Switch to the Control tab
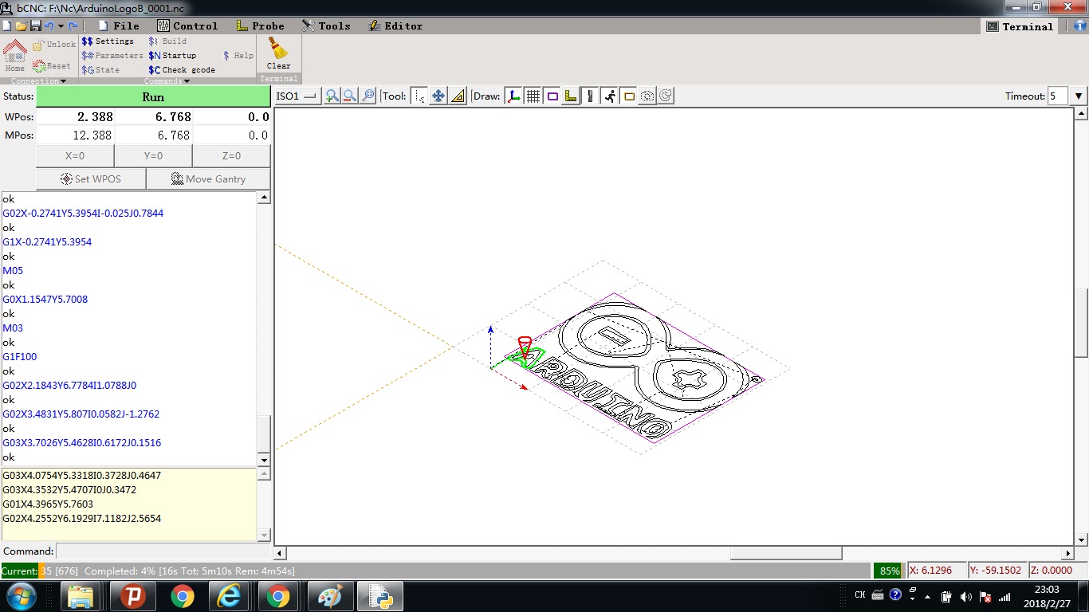Screen dimensions: 1089x612 click(x=187, y=26)
